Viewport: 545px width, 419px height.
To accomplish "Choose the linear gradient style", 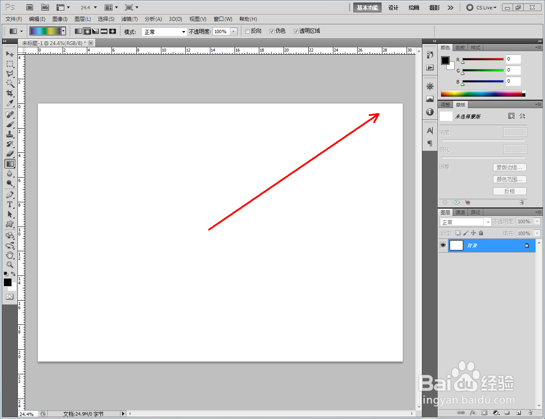I will click(78, 31).
